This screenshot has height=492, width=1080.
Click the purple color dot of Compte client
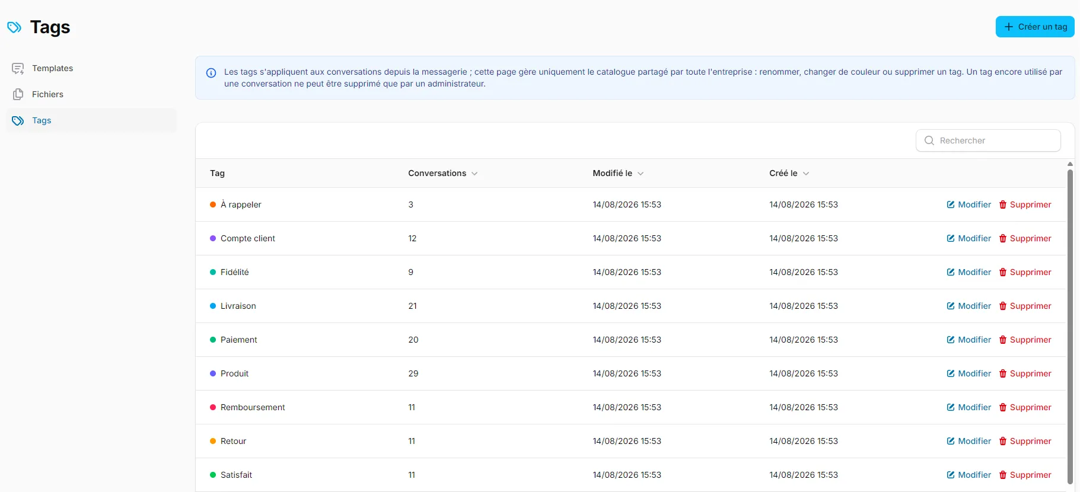[x=213, y=238]
